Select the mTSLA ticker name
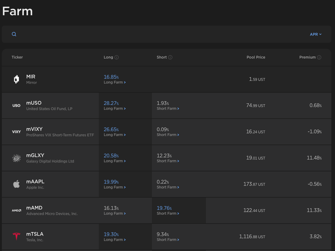Image resolution: width=335 pixels, height=251 pixels. coord(35,234)
